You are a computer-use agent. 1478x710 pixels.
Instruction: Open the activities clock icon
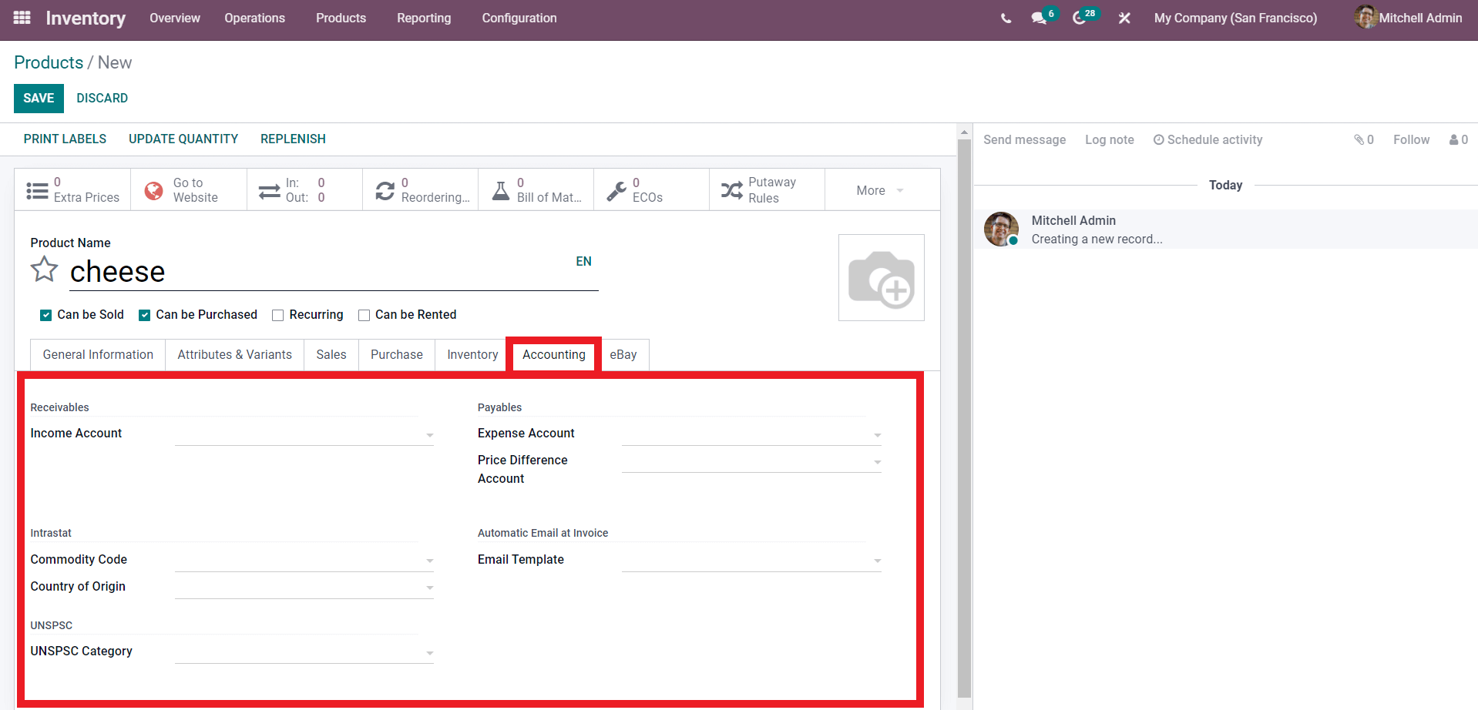tap(1080, 18)
